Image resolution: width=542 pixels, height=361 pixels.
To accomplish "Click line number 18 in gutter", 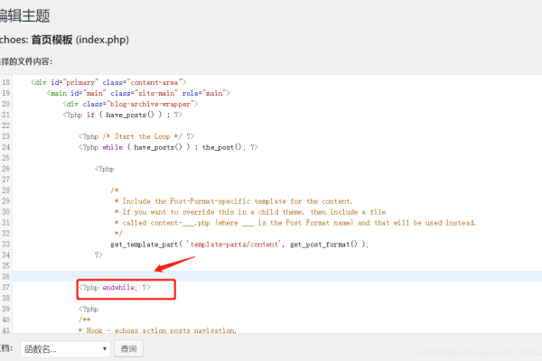I will pos(6,81).
